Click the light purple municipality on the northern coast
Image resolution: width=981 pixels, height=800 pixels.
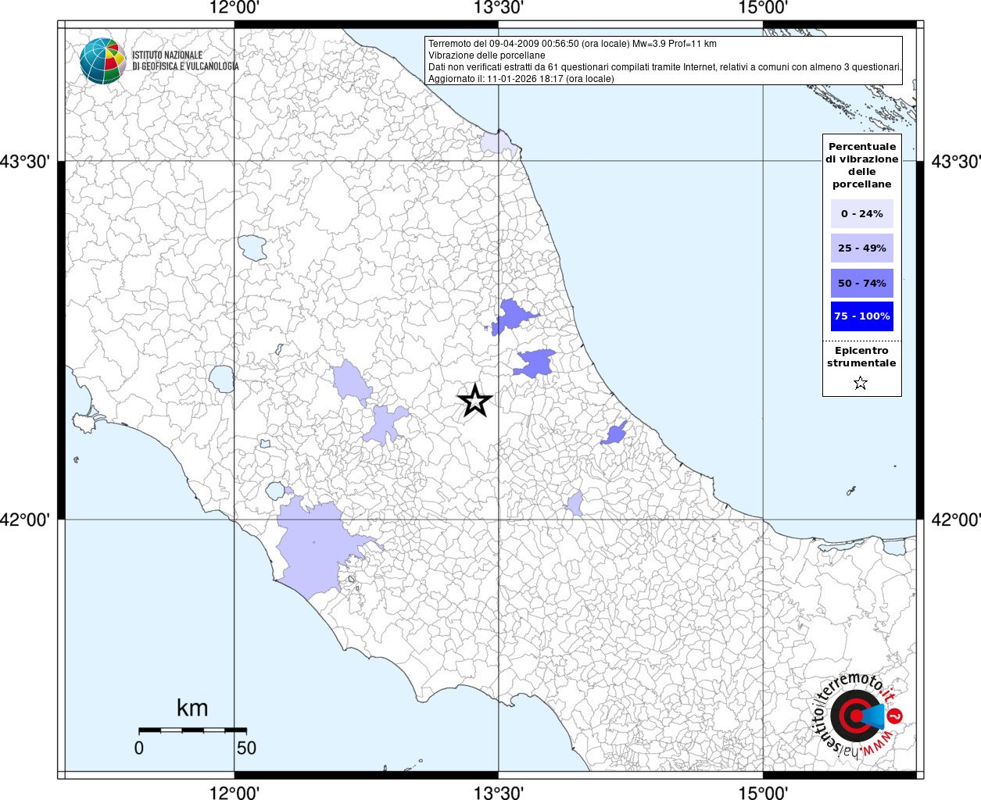point(494,143)
